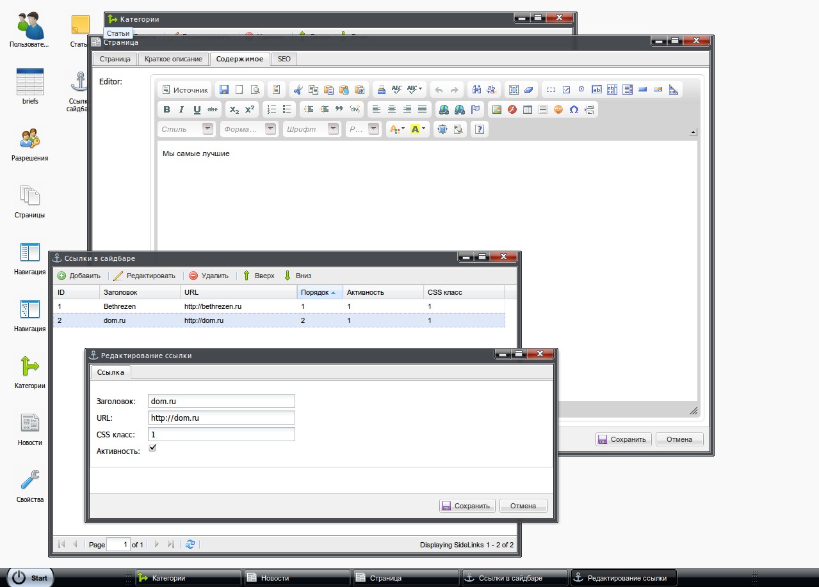The height and width of the screenshot is (587, 819).
Task: Click the Cut scissors icon
Action: pyautogui.click(x=298, y=90)
